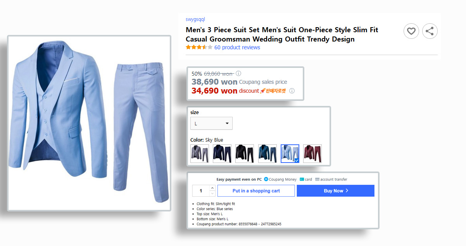Click Put in a shopping cart button
Viewport: 466px width, 246px height.
point(256,191)
